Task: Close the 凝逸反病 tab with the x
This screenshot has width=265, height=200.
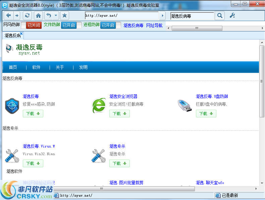Action: click(x=21, y=33)
